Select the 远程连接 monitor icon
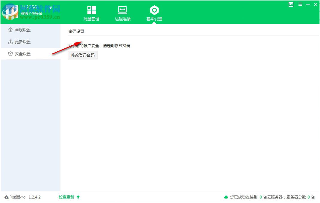This screenshot has height=203, width=320. [x=122, y=9]
